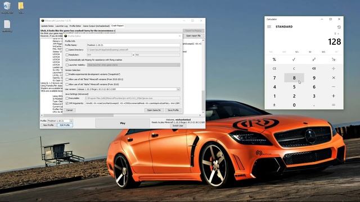
Task: Click the multiply key in Calculator
Action: click(x=334, y=78)
